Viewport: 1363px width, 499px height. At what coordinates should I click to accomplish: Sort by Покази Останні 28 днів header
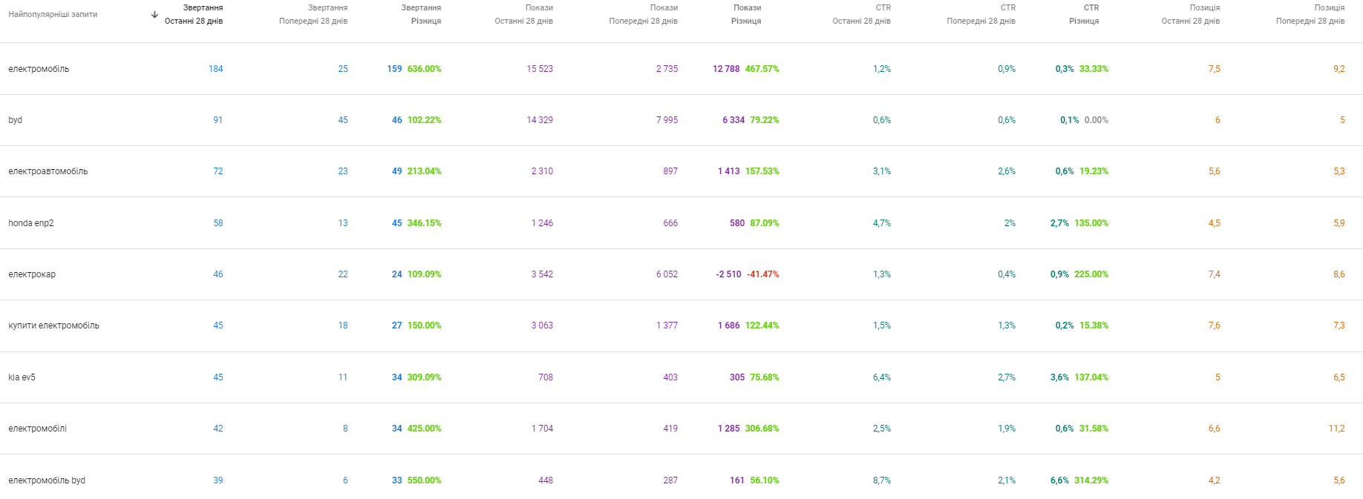point(524,14)
